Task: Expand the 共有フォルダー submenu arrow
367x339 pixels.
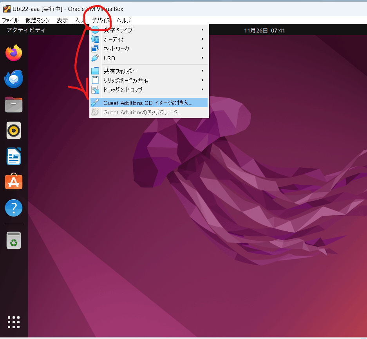Action: 202,70
